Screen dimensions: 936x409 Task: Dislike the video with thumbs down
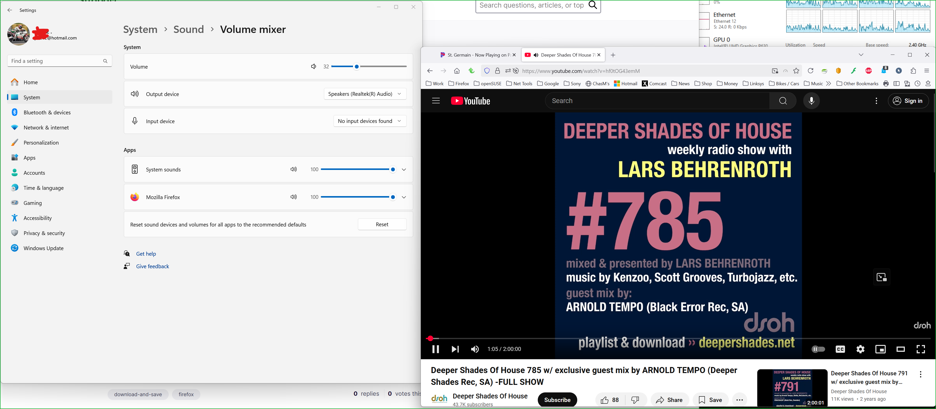click(635, 400)
